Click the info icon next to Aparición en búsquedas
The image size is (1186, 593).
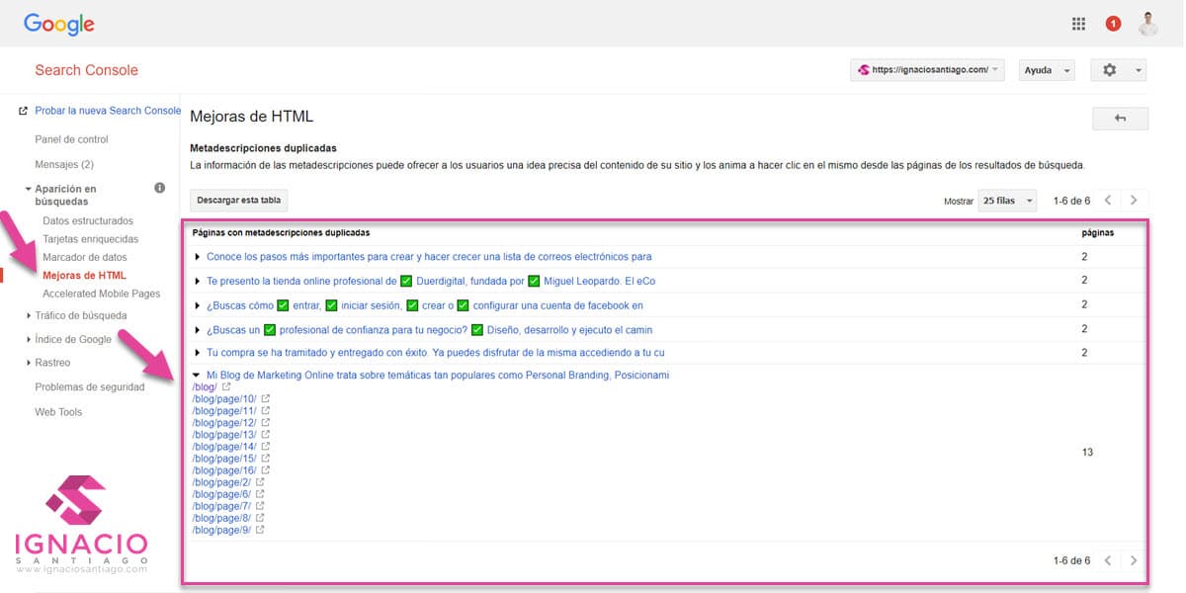(x=159, y=188)
